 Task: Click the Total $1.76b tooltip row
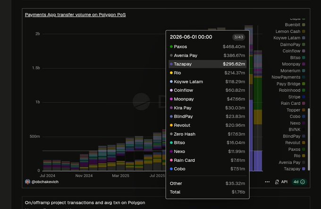207,192
